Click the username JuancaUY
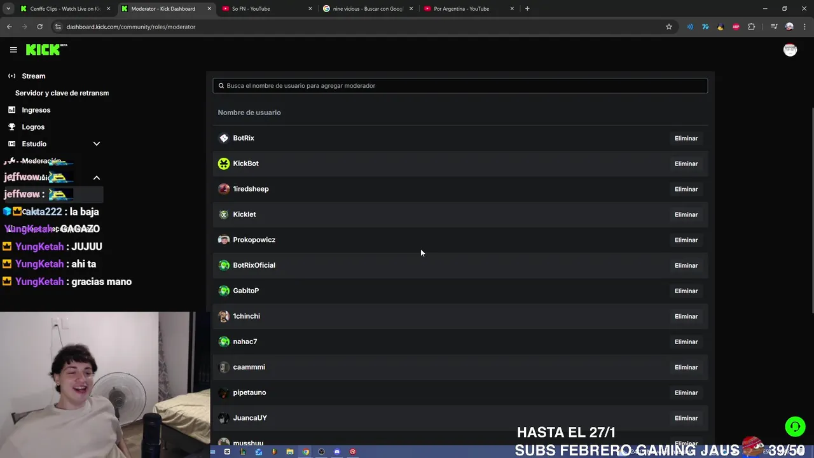814x458 pixels. tap(250, 418)
